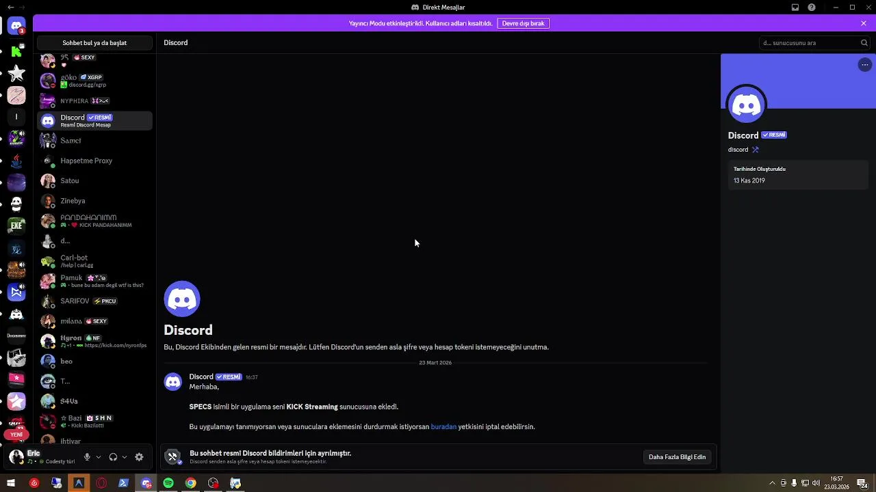Click the 23 Mart 2026 date divider

click(x=435, y=363)
